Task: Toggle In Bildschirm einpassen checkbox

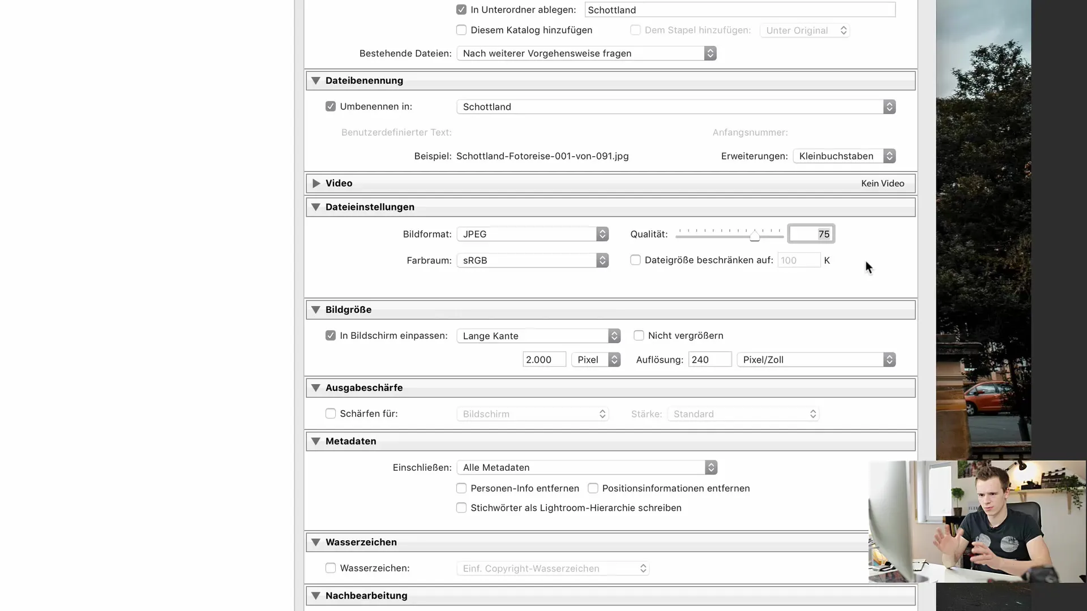Action: click(x=331, y=335)
